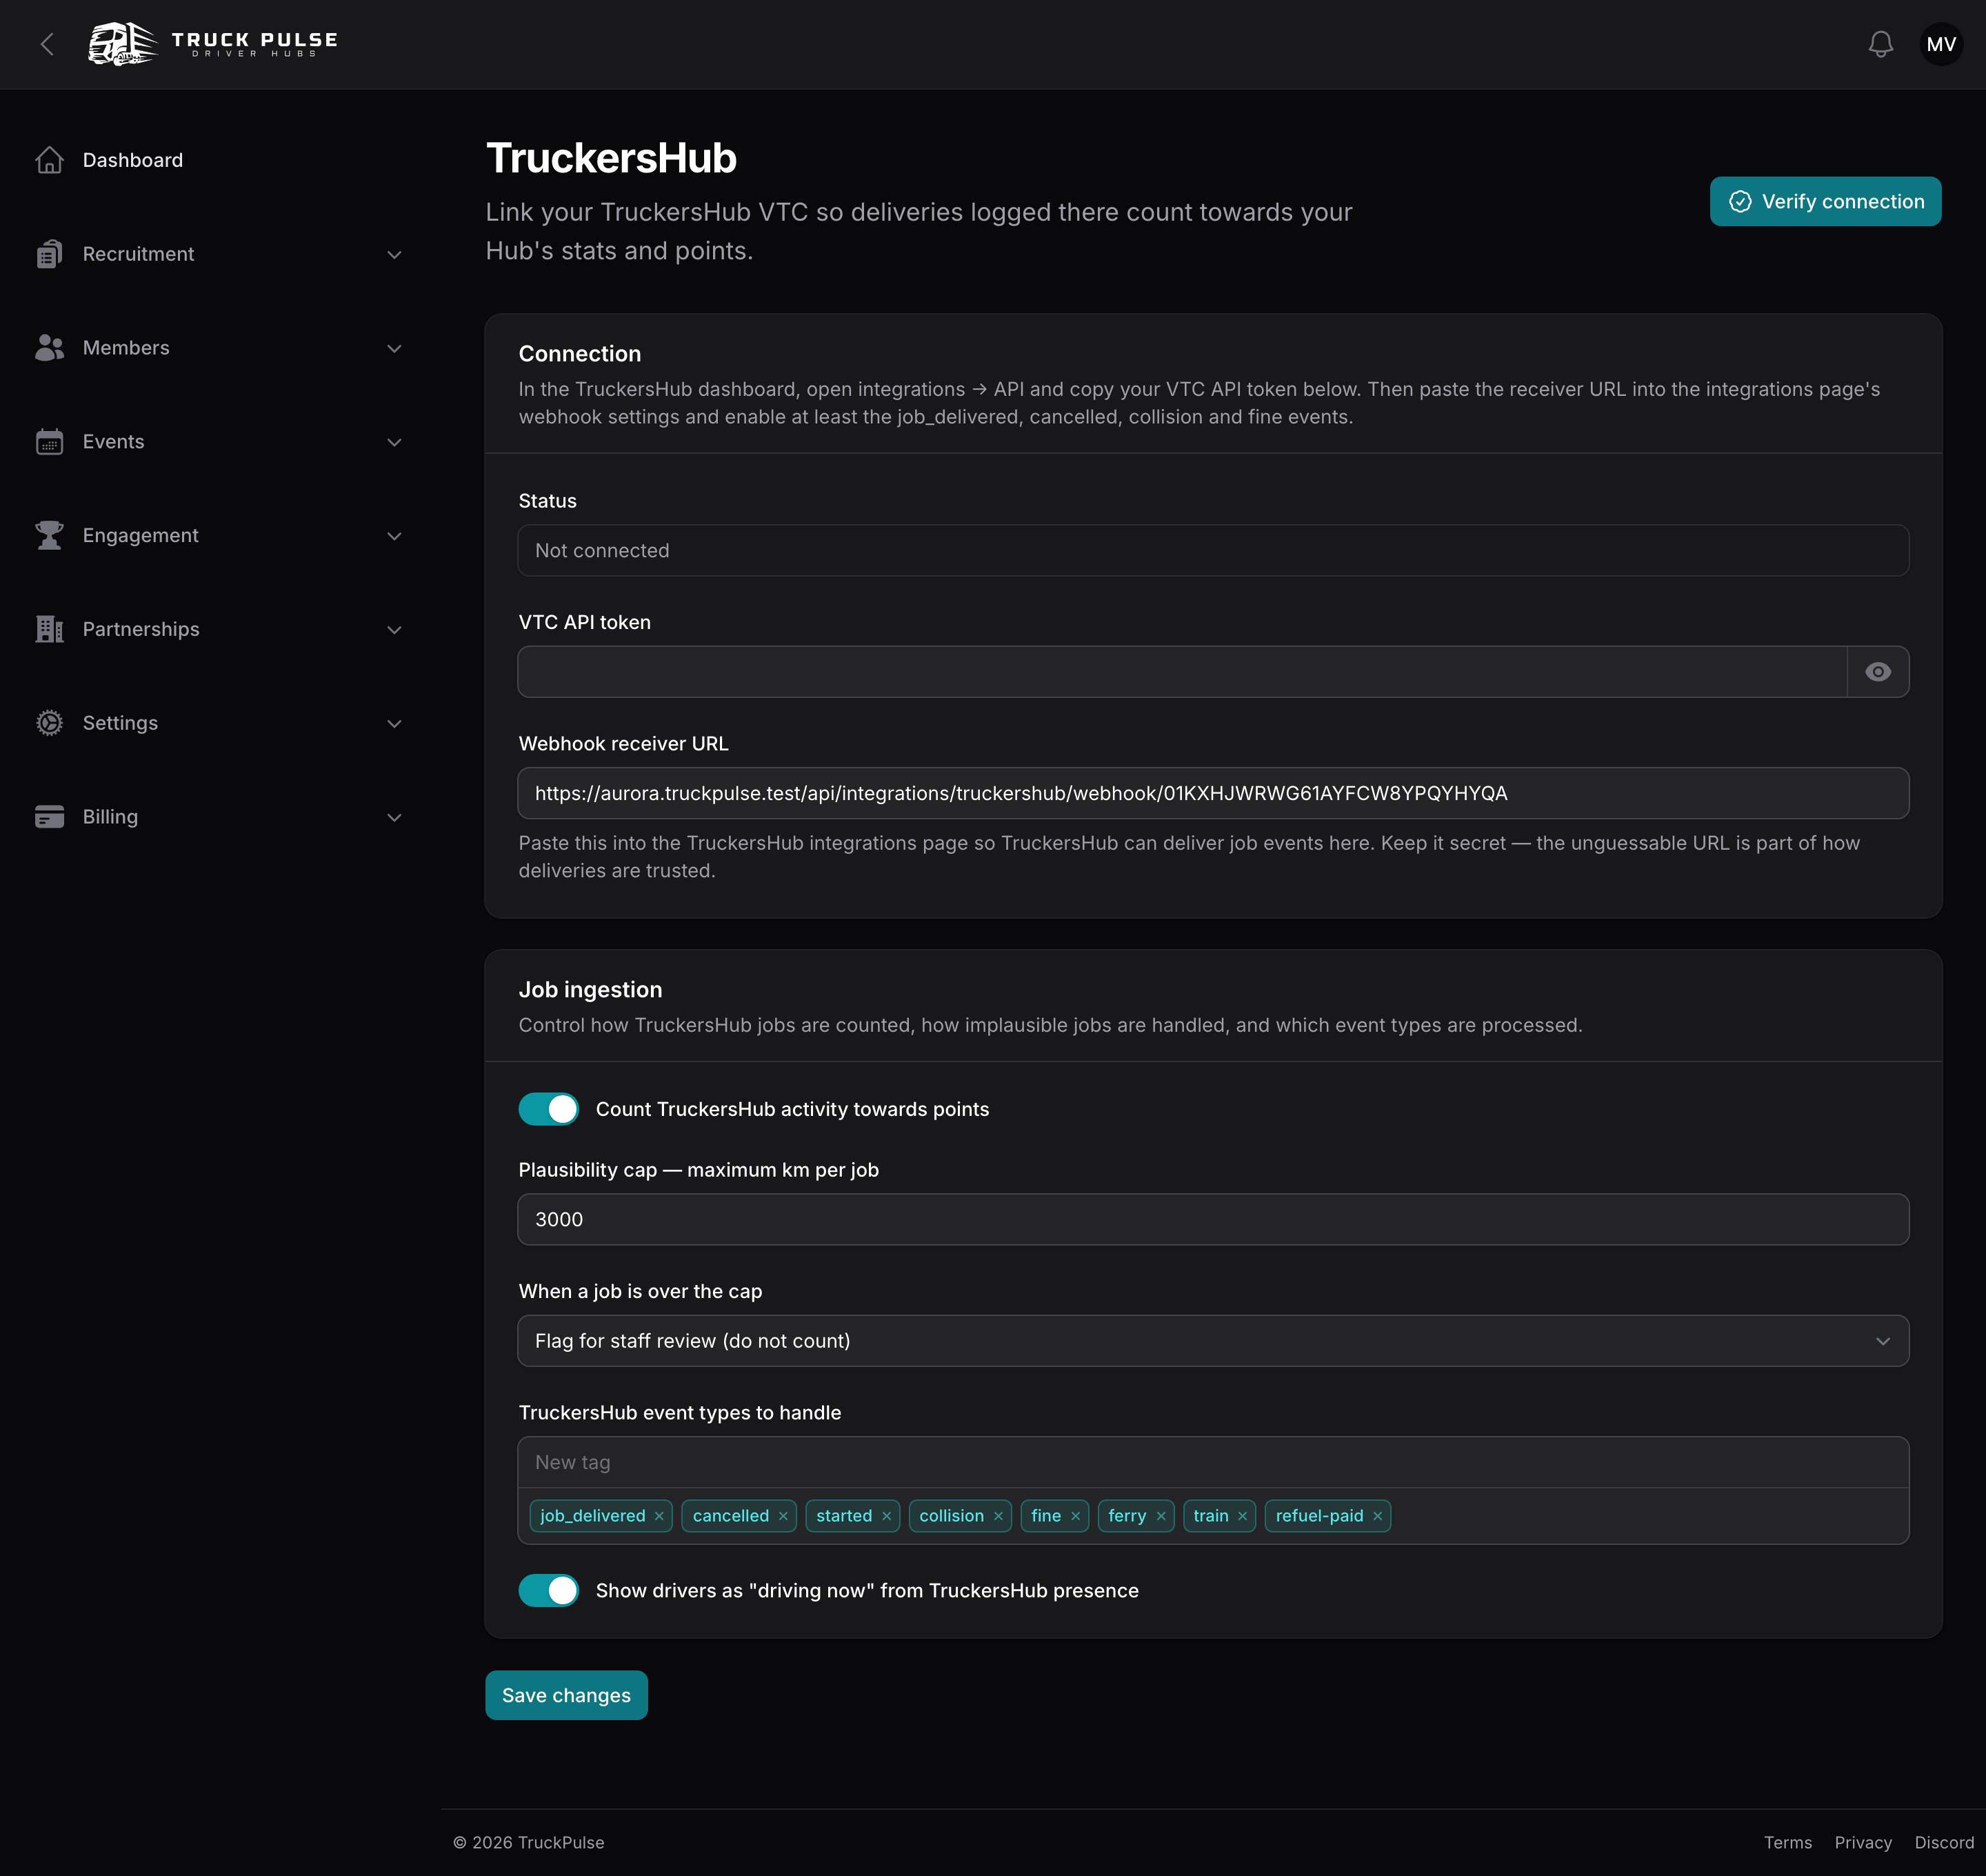Click the Not connected status field

[x=1213, y=550]
